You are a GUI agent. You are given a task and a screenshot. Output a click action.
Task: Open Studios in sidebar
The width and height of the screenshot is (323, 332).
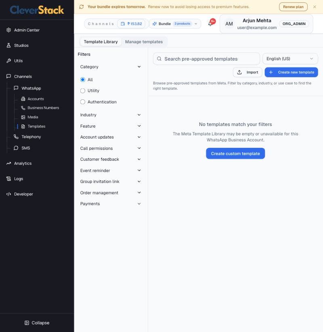tap(21, 45)
